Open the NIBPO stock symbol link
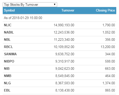Viewport: 119px width, 95px height. click(9, 61)
